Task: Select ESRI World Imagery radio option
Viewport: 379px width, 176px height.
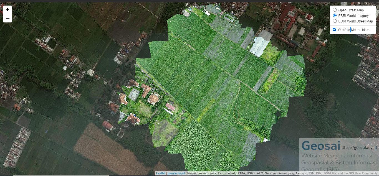Action: [x=335, y=16]
